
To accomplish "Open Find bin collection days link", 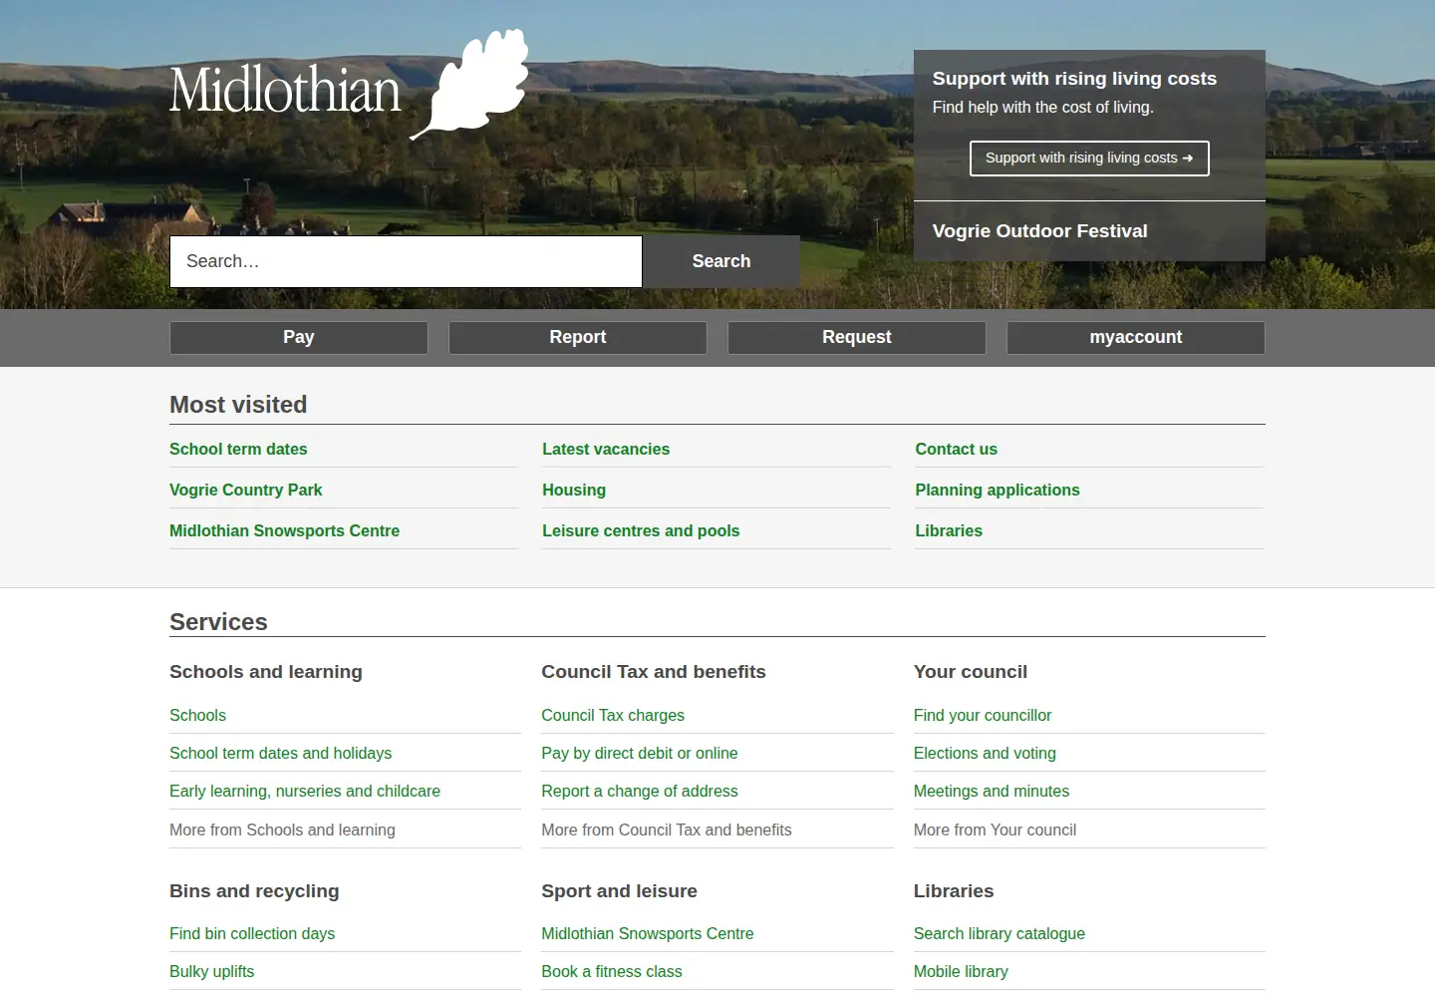I will pos(252,934).
